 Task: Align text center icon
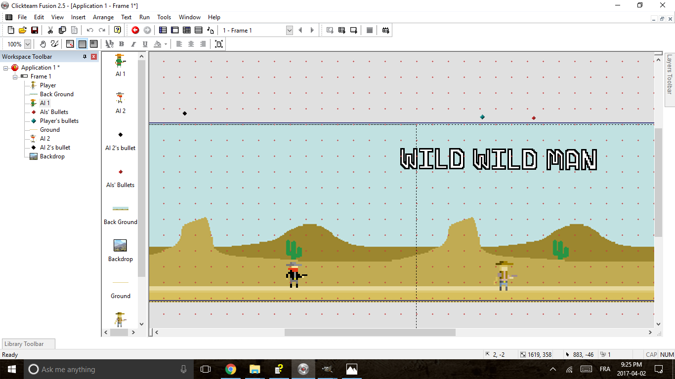[x=191, y=44]
